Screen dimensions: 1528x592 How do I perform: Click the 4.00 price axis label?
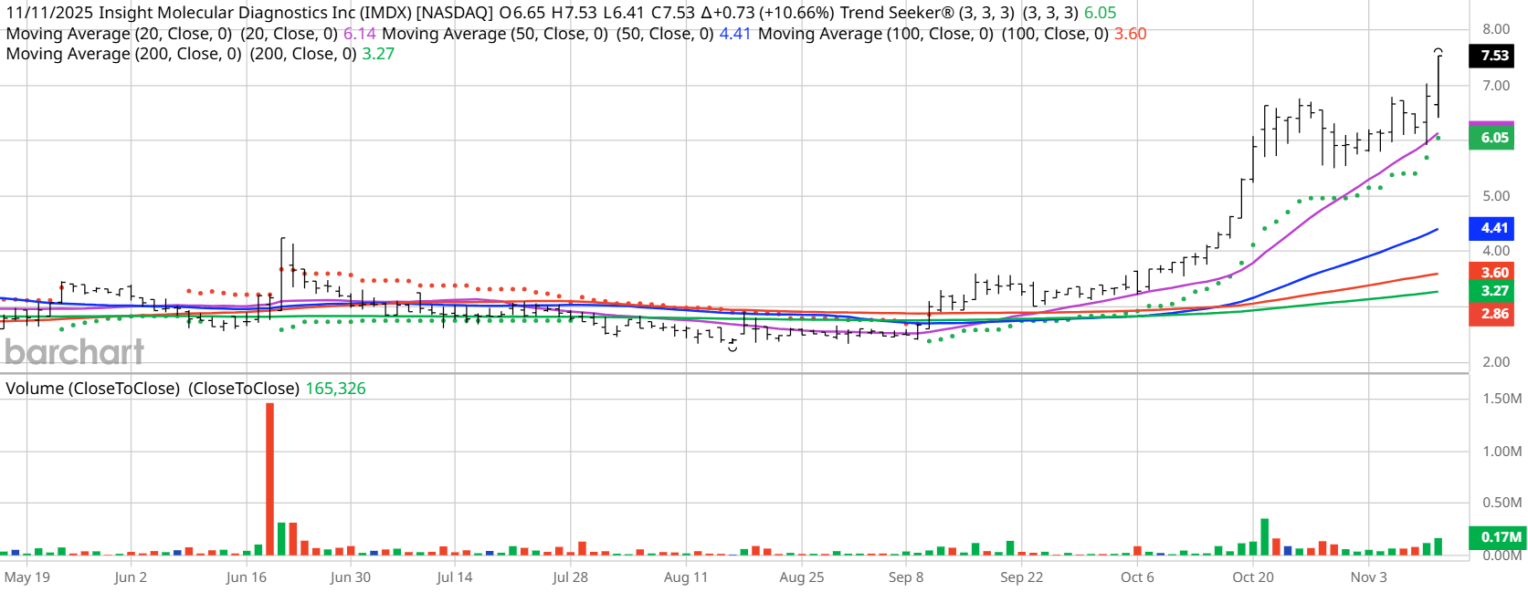[x=1496, y=251]
